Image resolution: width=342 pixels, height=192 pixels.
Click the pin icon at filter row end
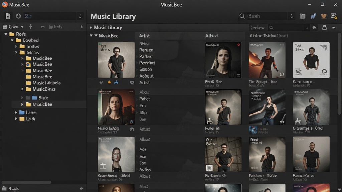(x=333, y=28)
